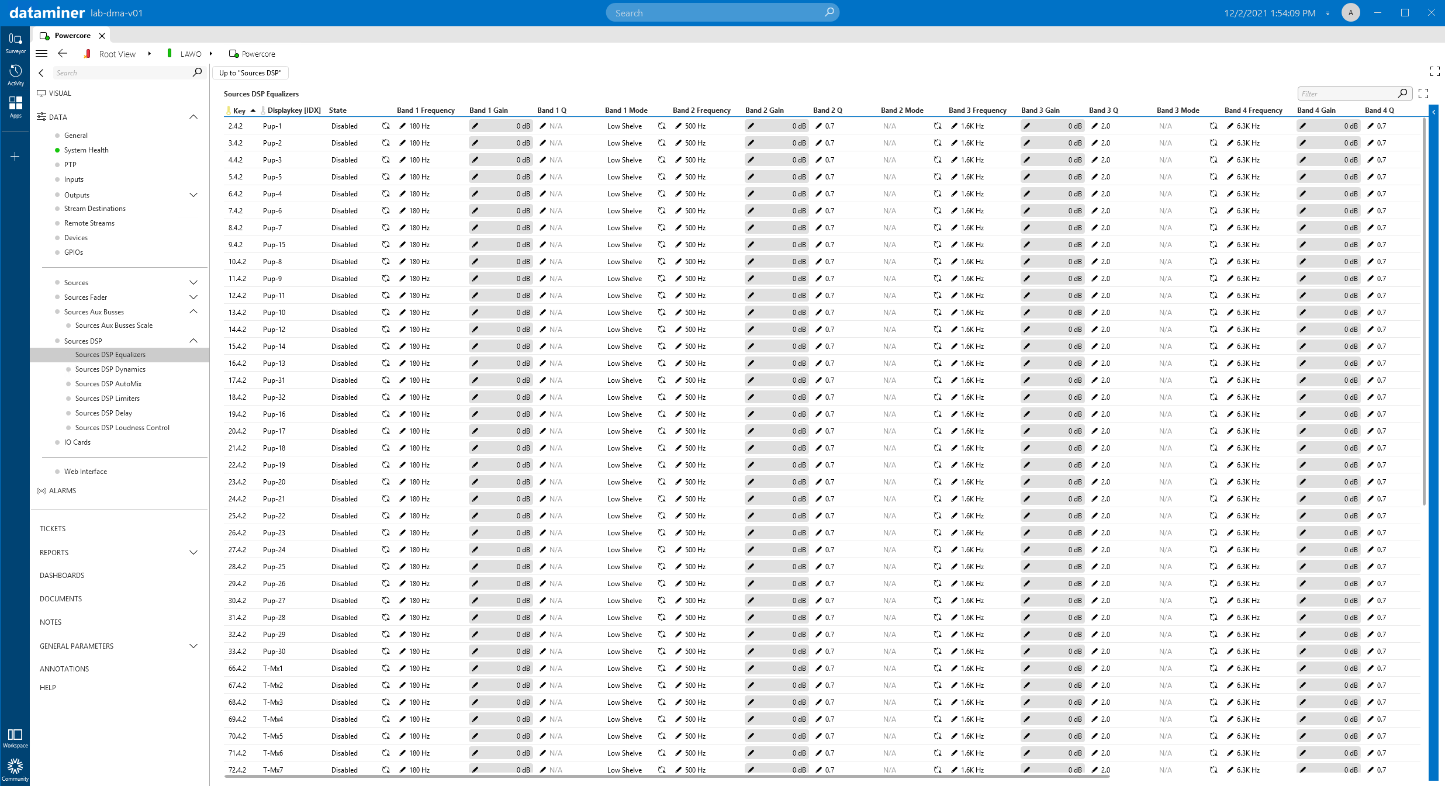Expand the blue side panel on right edge
This screenshot has width=1445, height=786.
1433,112
